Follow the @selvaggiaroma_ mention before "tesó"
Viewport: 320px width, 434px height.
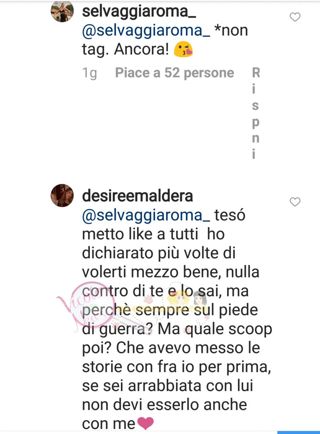click(x=146, y=216)
